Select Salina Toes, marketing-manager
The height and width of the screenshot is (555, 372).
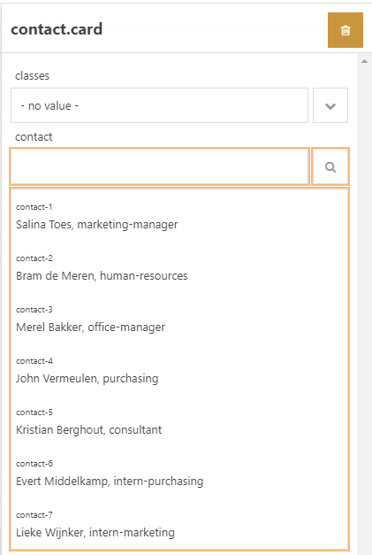(179, 217)
